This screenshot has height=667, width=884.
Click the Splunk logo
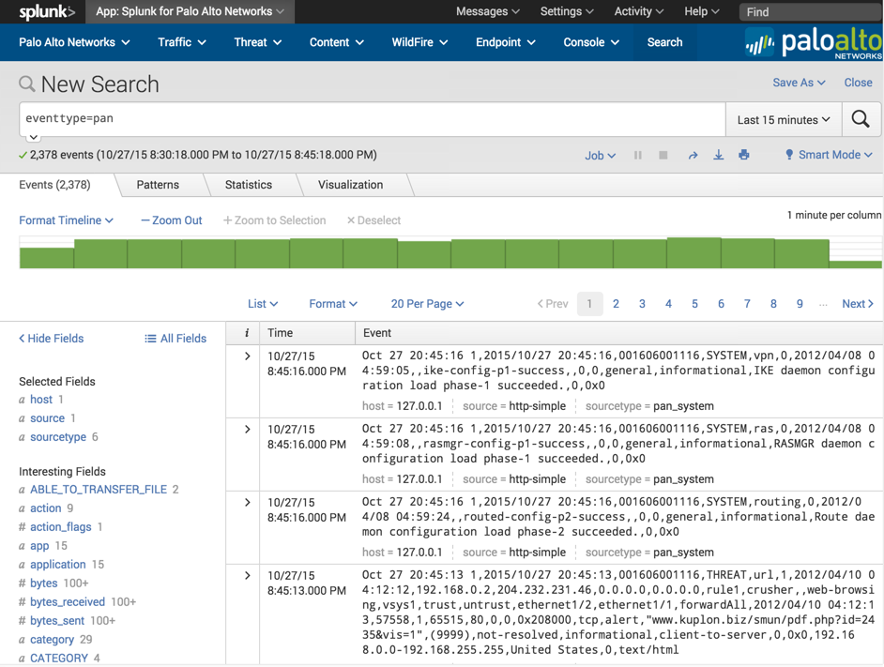(46, 12)
